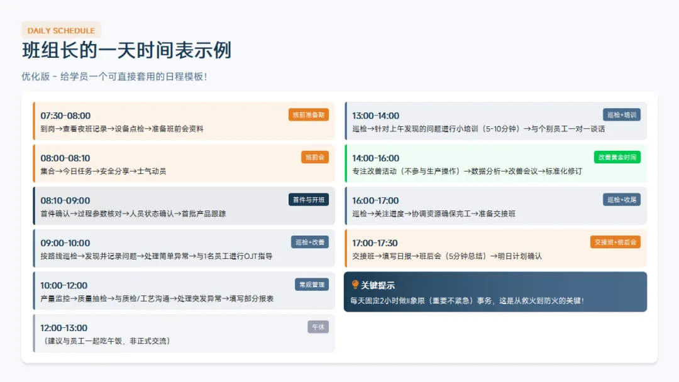The height and width of the screenshot is (382, 679).
Task: Select the tip text 每天固定2小时做II象限
Action: pyautogui.click(x=466, y=300)
